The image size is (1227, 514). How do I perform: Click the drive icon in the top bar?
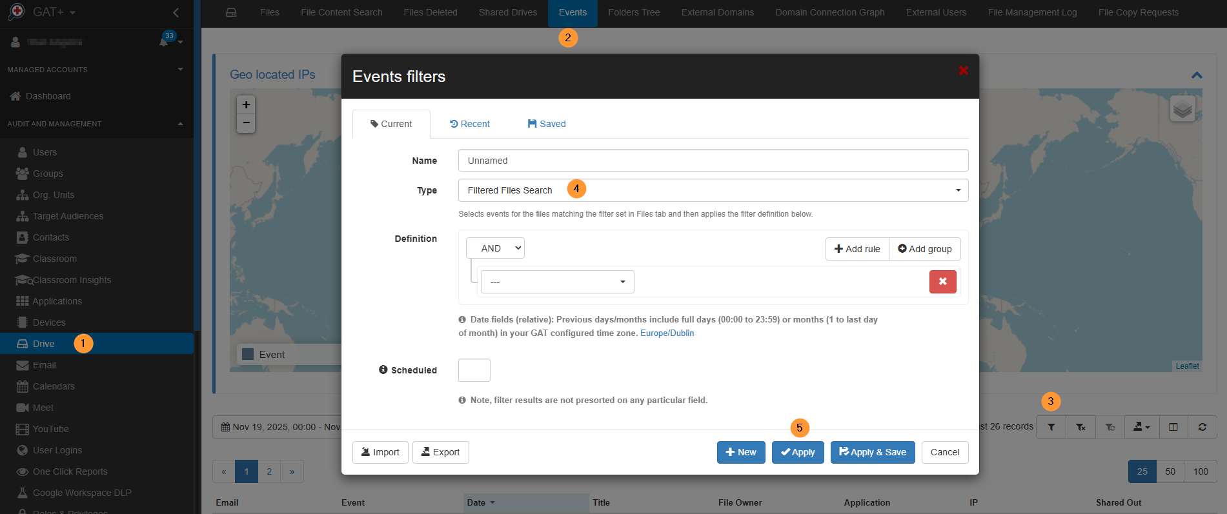pyautogui.click(x=231, y=12)
